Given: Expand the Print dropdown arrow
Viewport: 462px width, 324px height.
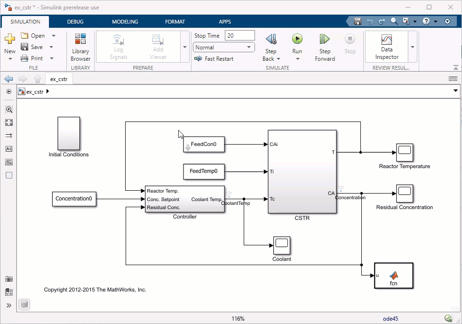Looking at the screenshot, I should coord(52,58).
